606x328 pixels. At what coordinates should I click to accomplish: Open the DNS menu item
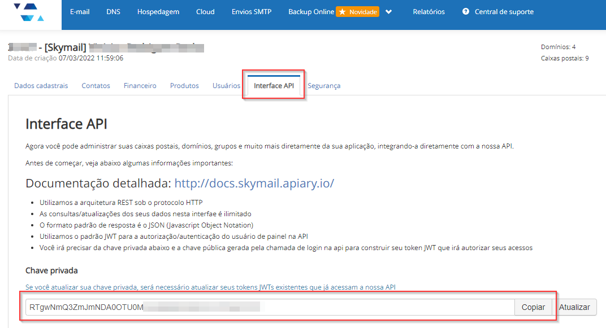[x=113, y=12]
